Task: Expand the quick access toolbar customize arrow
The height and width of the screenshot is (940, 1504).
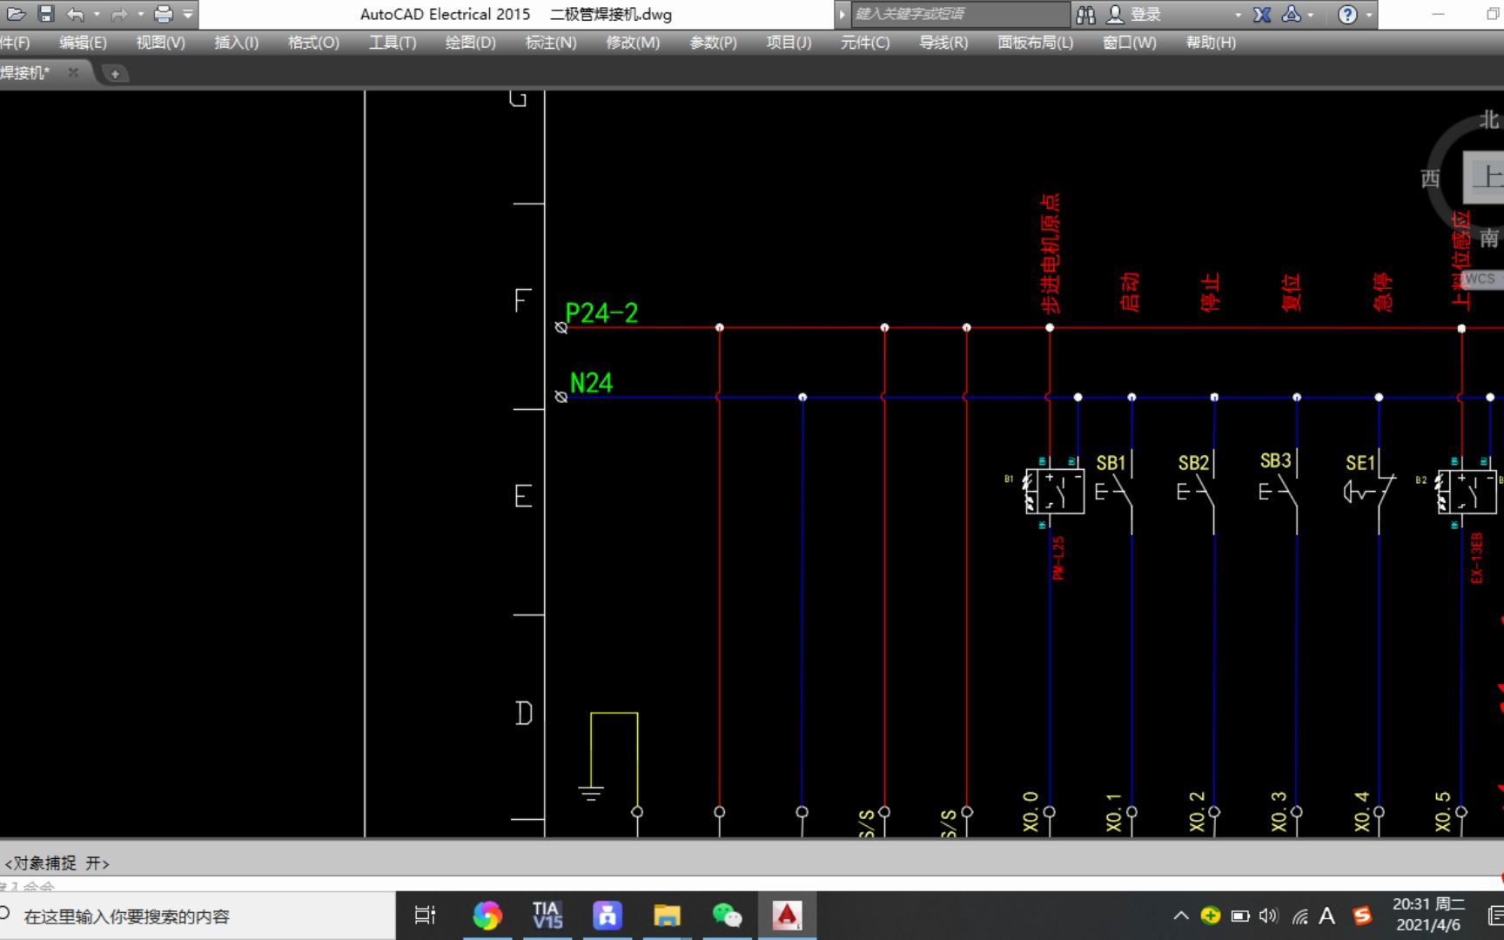Action: coord(188,14)
